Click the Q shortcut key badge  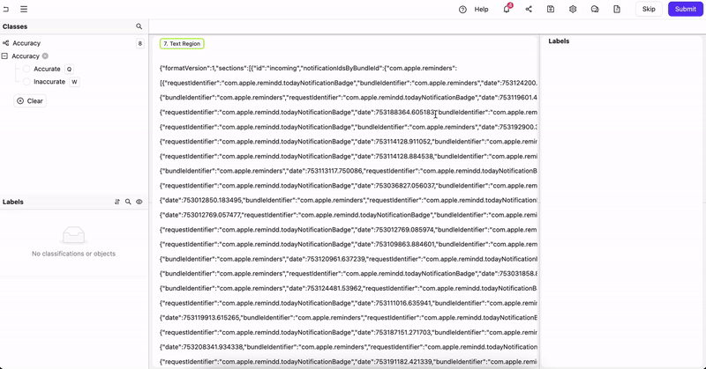pos(69,70)
